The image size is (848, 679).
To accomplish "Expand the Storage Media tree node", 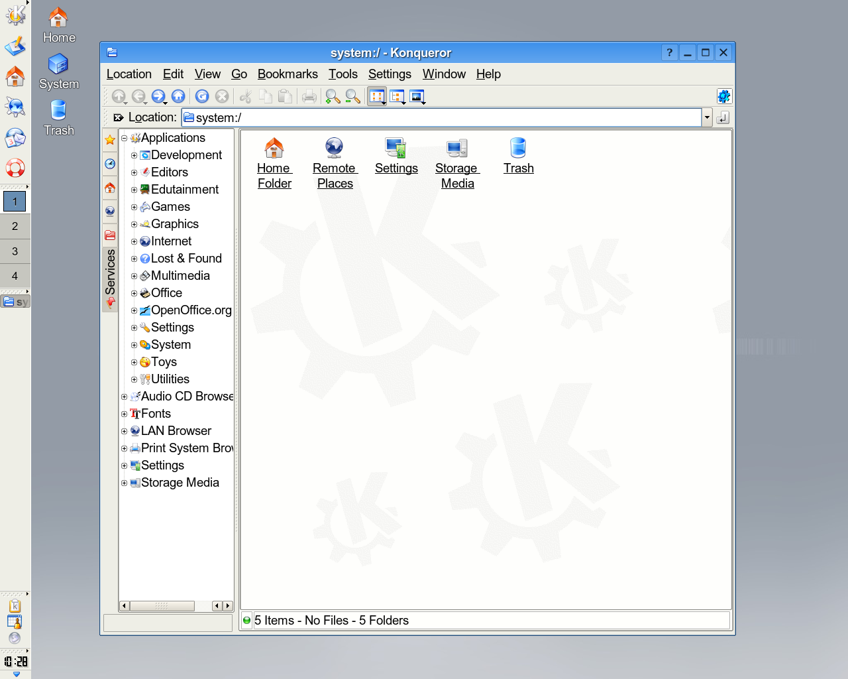I will (124, 483).
